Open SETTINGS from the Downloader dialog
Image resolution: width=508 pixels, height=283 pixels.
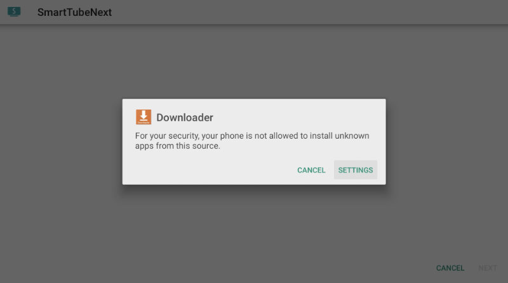click(356, 170)
